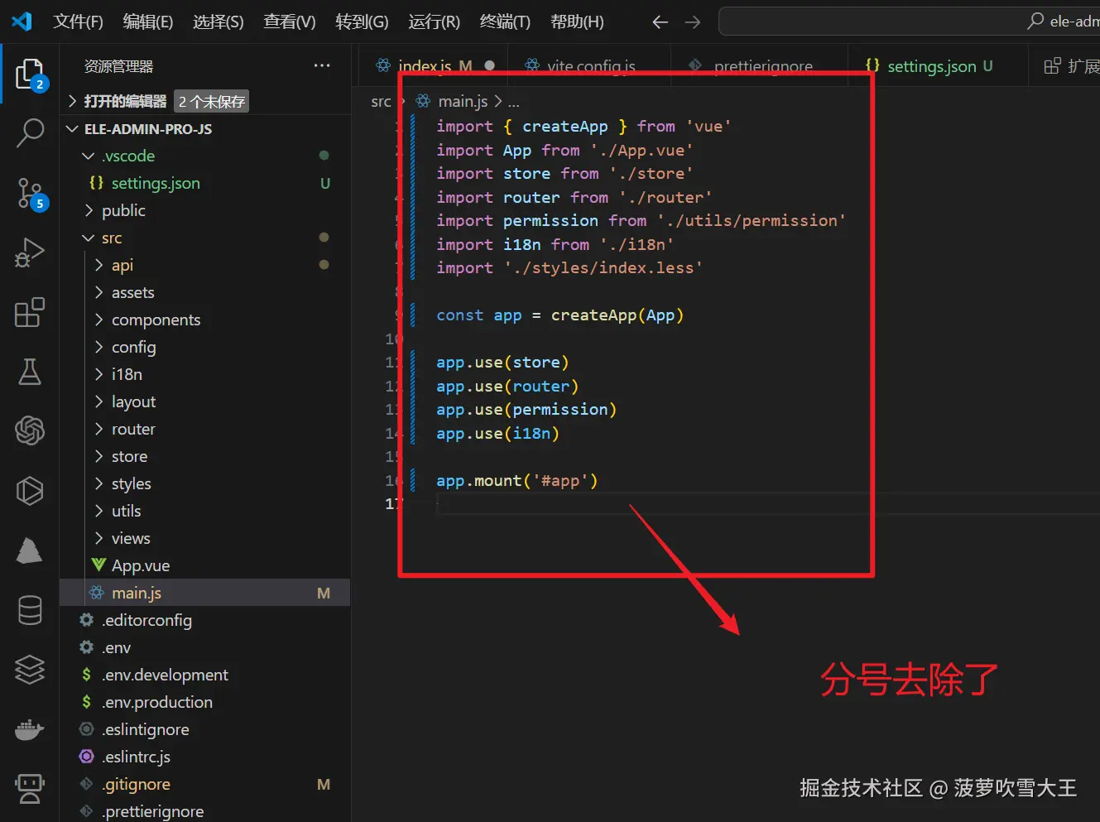Screen dimensions: 1100x822
Task: Open the database extension view
Action: tap(30, 610)
